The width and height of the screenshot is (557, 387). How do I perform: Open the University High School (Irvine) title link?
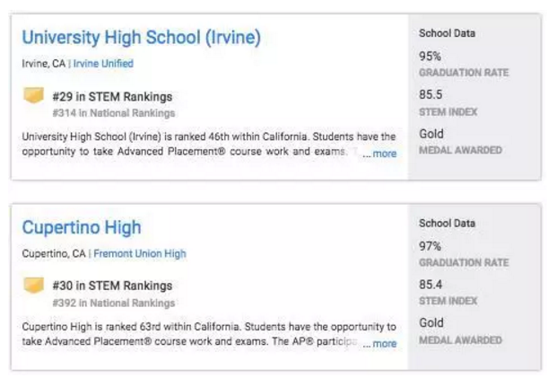(x=141, y=38)
